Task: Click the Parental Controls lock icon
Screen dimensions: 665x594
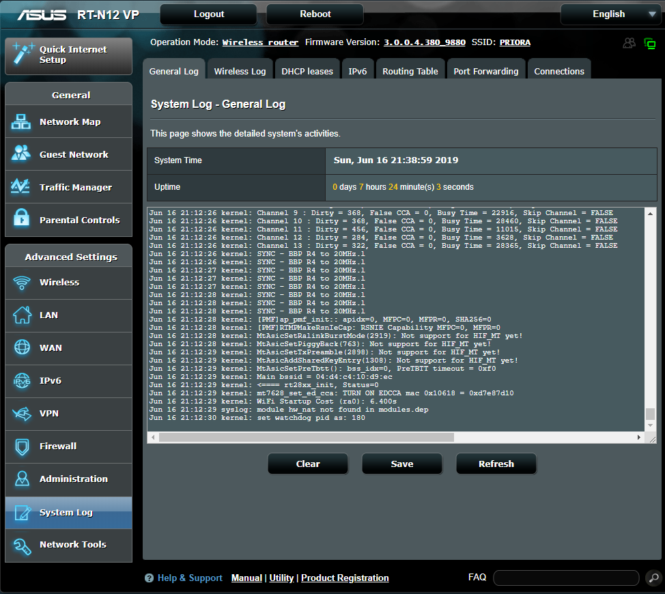Action: pyautogui.click(x=21, y=218)
